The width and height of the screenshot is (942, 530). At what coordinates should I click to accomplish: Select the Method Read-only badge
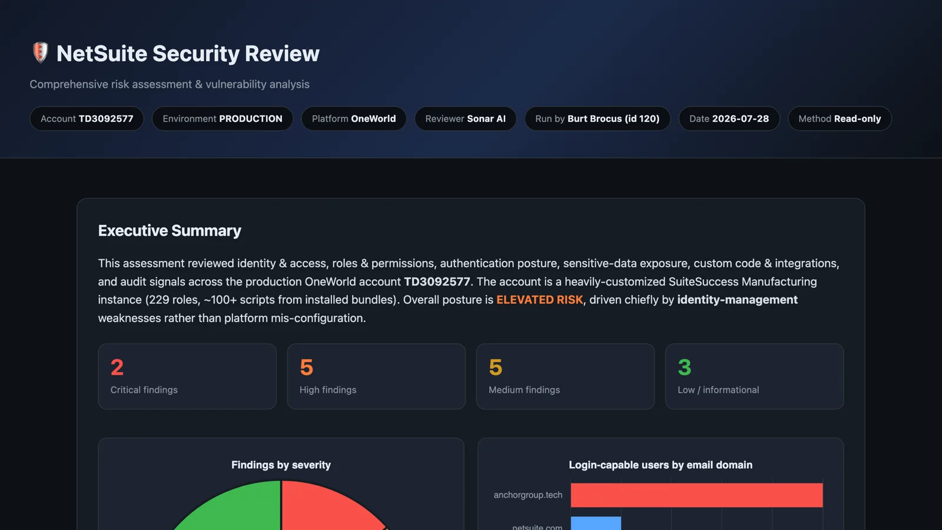tap(840, 118)
